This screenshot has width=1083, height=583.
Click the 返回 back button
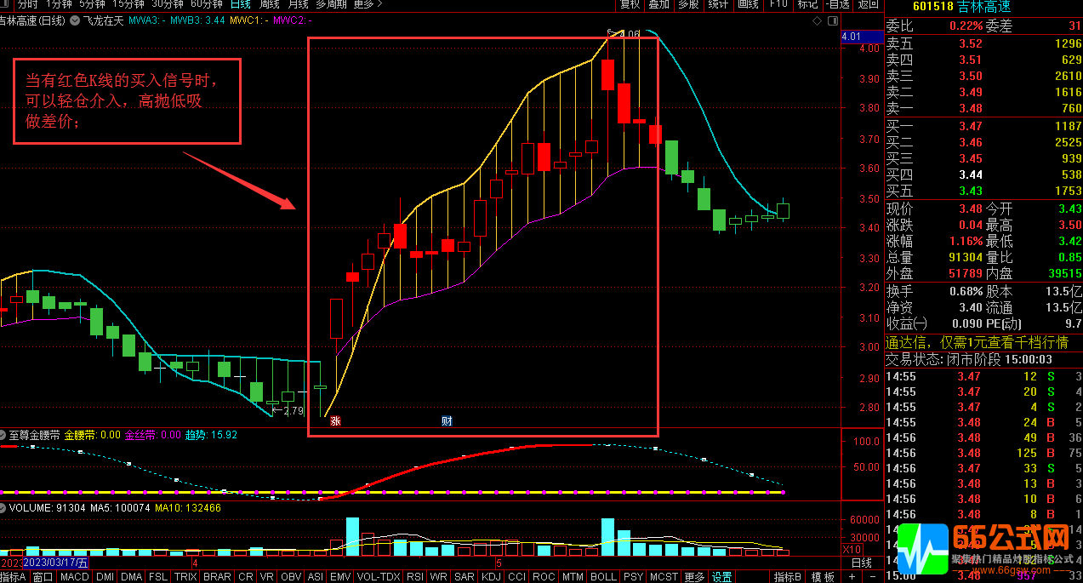868,4
